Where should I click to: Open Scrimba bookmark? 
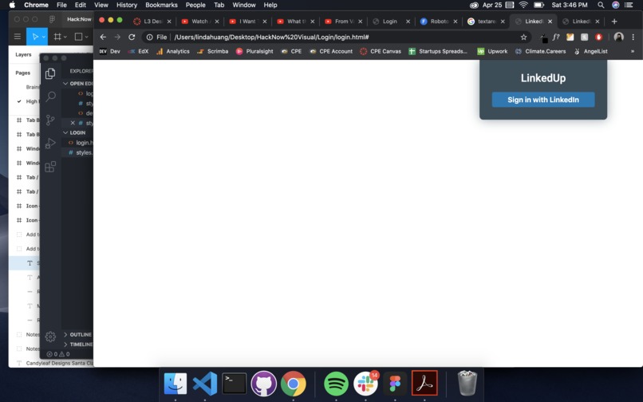(212, 51)
